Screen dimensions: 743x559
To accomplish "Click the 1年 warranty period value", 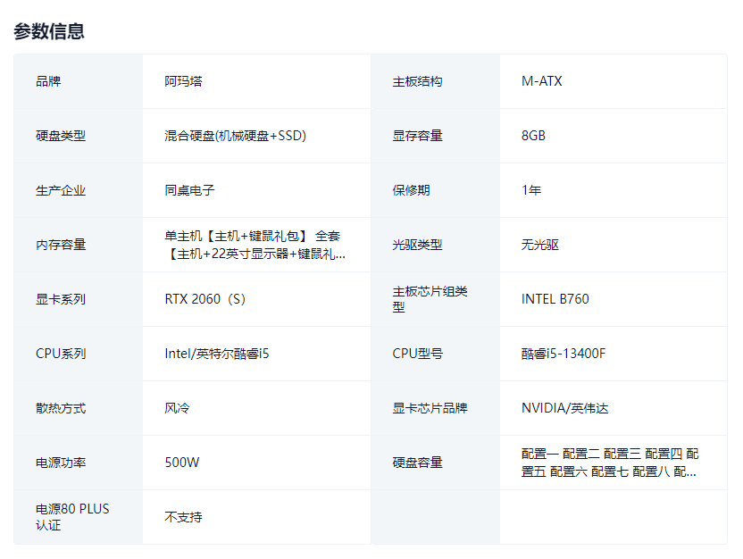I will click(x=531, y=190).
